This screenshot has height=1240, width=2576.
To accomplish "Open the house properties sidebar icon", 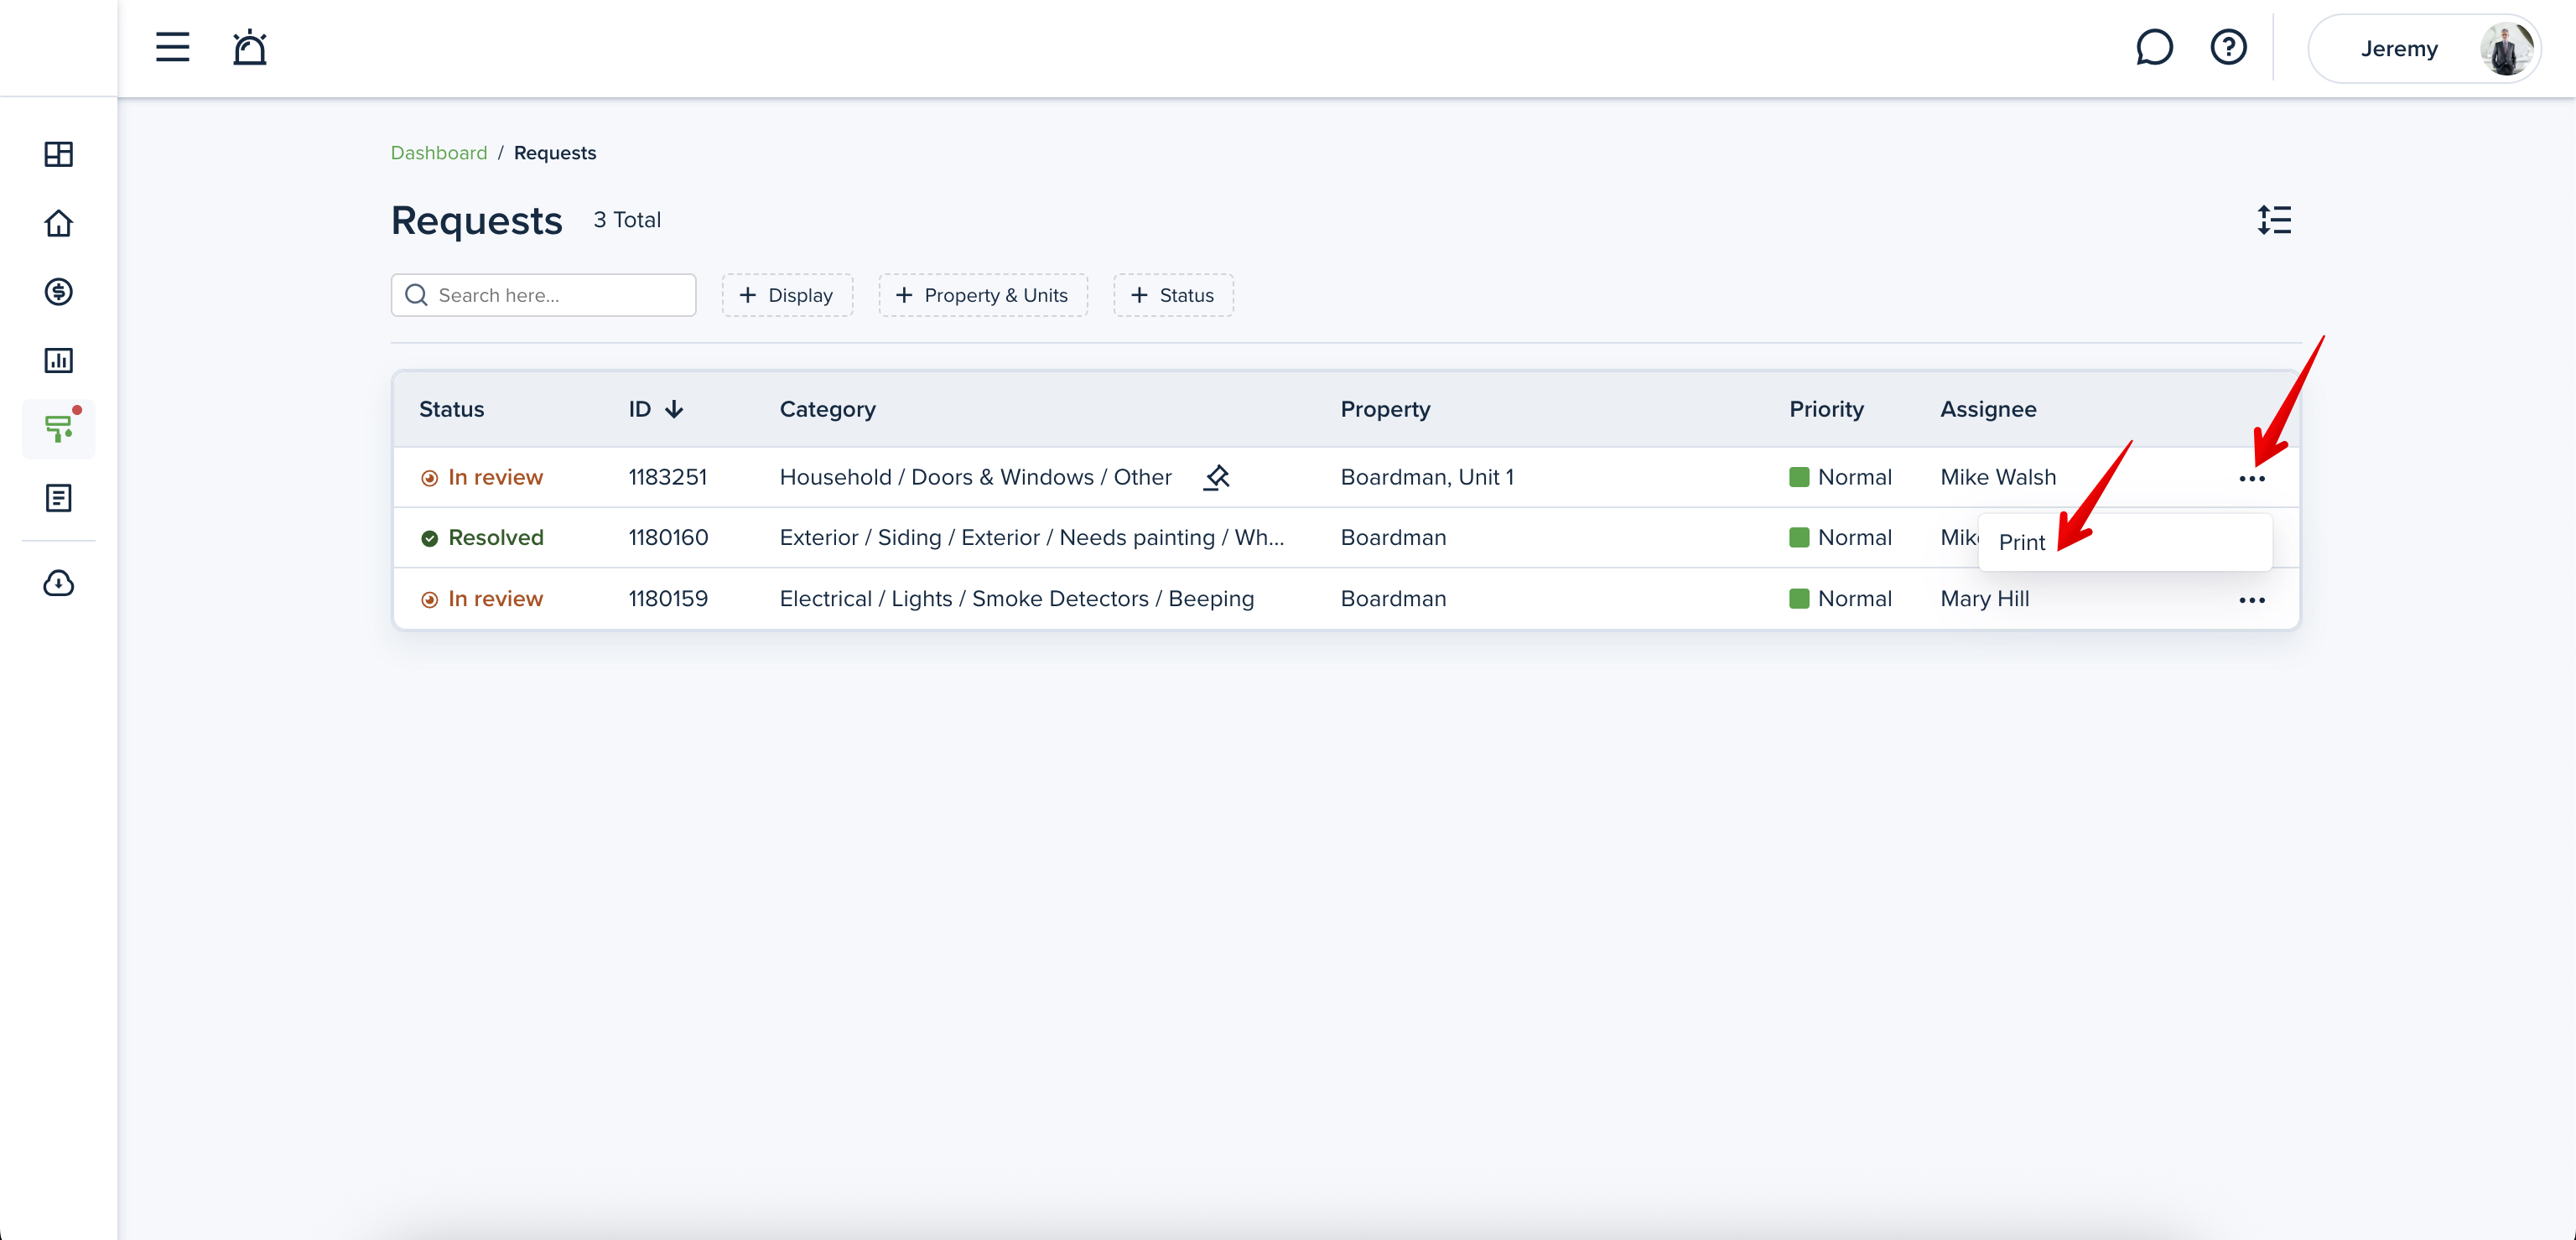I will [58, 223].
